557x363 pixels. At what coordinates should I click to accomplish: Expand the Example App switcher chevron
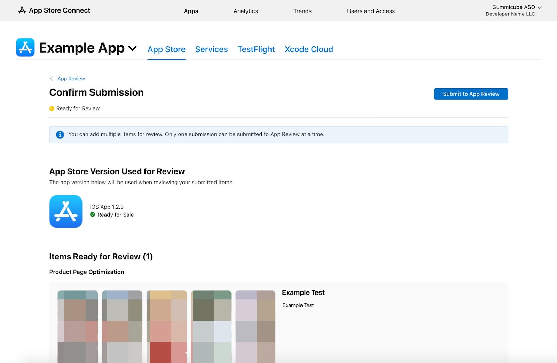pyautogui.click(x=133, y=48)
